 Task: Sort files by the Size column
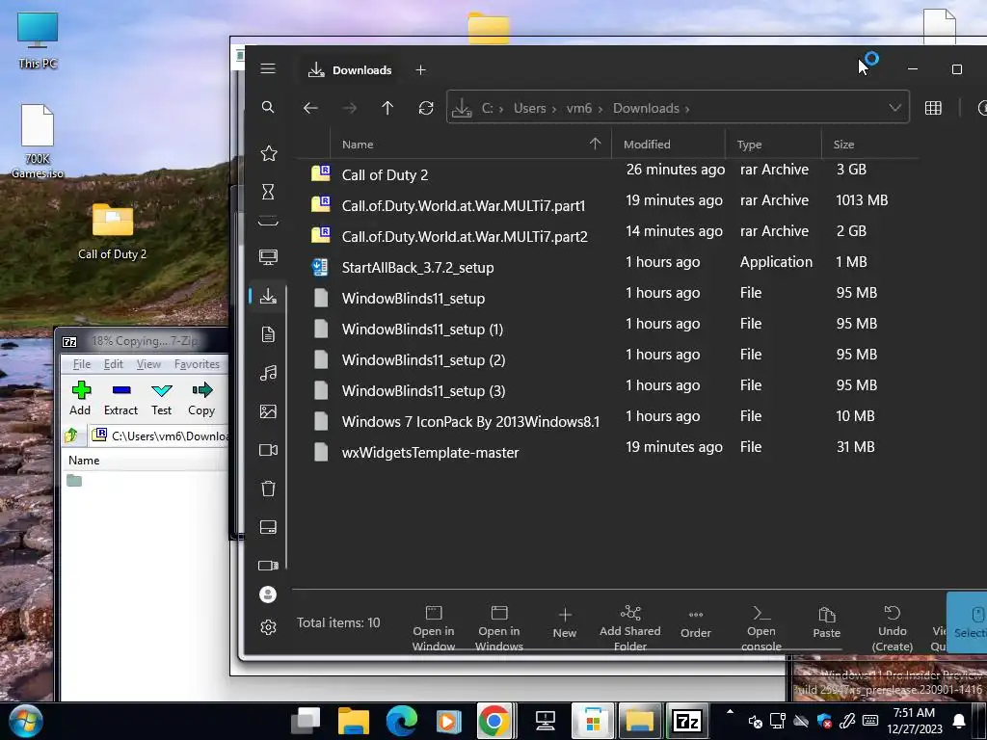(x=843, y=145)
